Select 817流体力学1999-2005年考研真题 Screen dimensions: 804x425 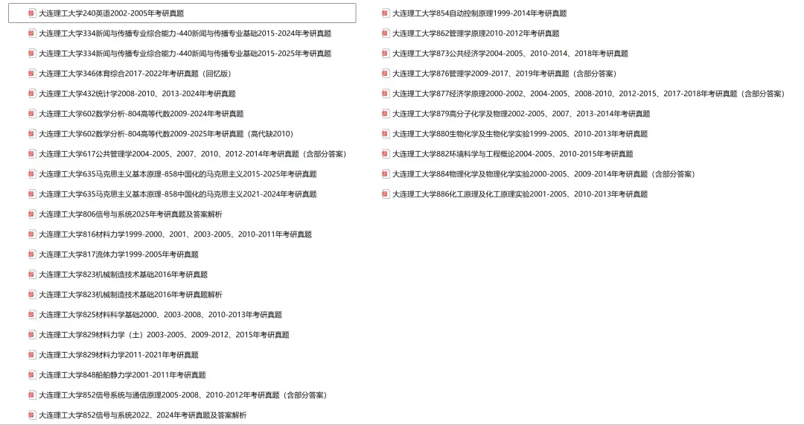click(118, 255)
